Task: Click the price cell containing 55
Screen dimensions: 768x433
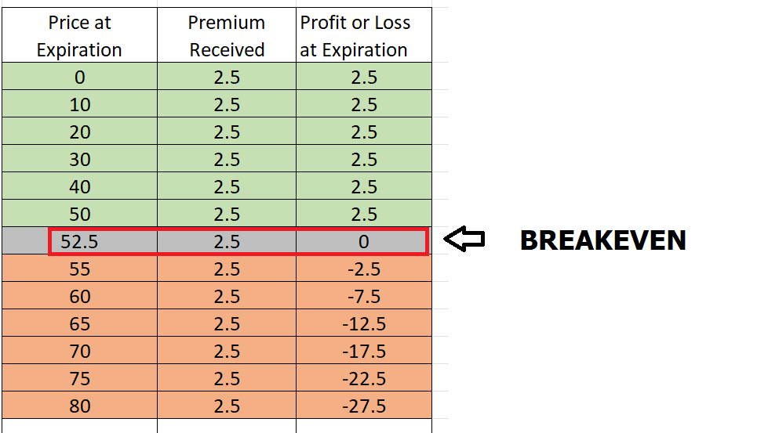Action: tap(79, 269)
